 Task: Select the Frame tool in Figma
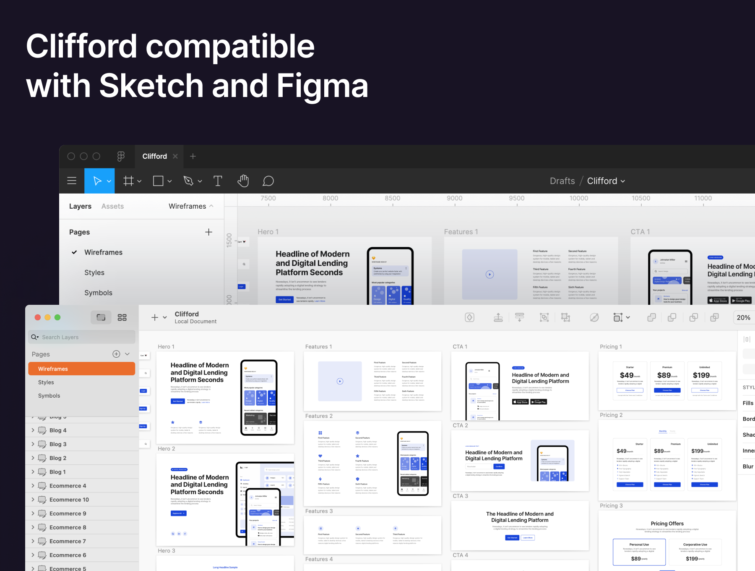[129, 181]
